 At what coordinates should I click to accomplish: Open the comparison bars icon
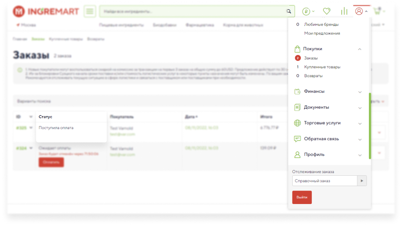(344, 11)
